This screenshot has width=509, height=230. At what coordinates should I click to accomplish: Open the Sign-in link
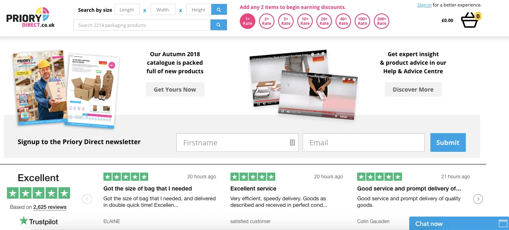(424, 5)
